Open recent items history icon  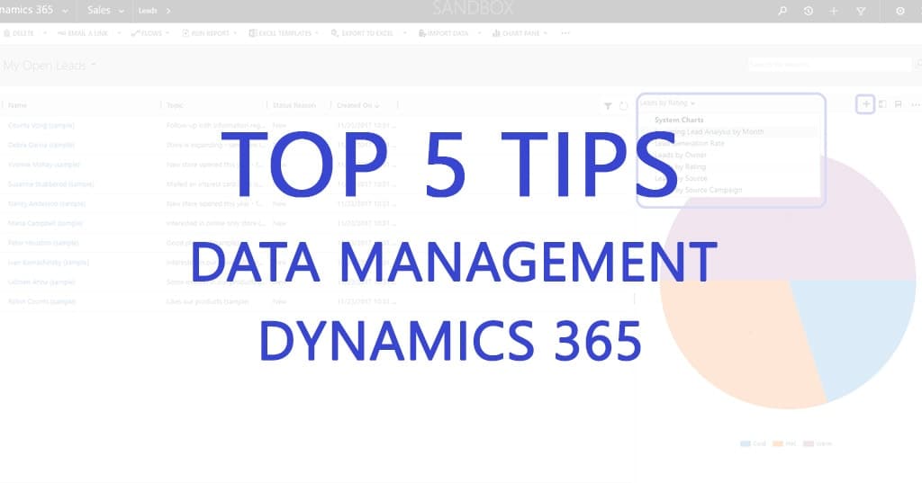(808, 11)
